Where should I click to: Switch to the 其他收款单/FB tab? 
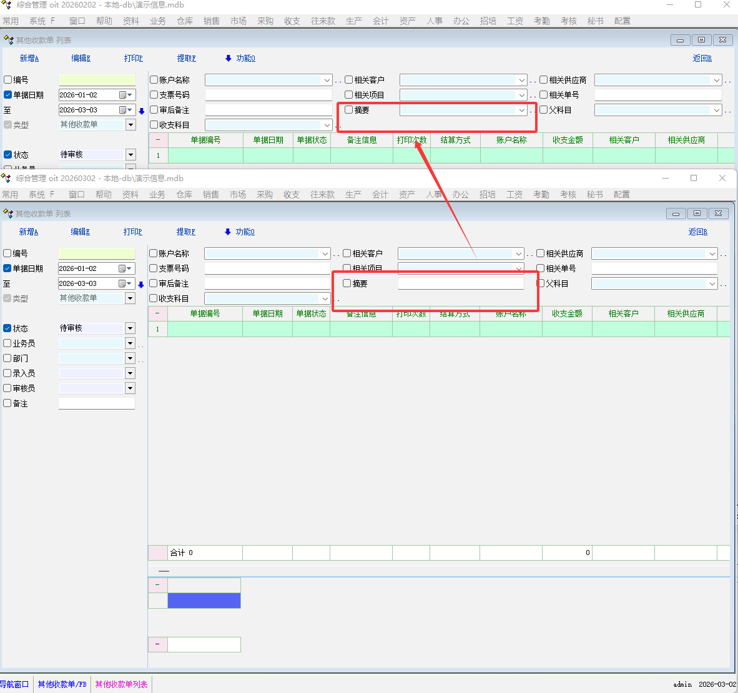click(62, 684)
